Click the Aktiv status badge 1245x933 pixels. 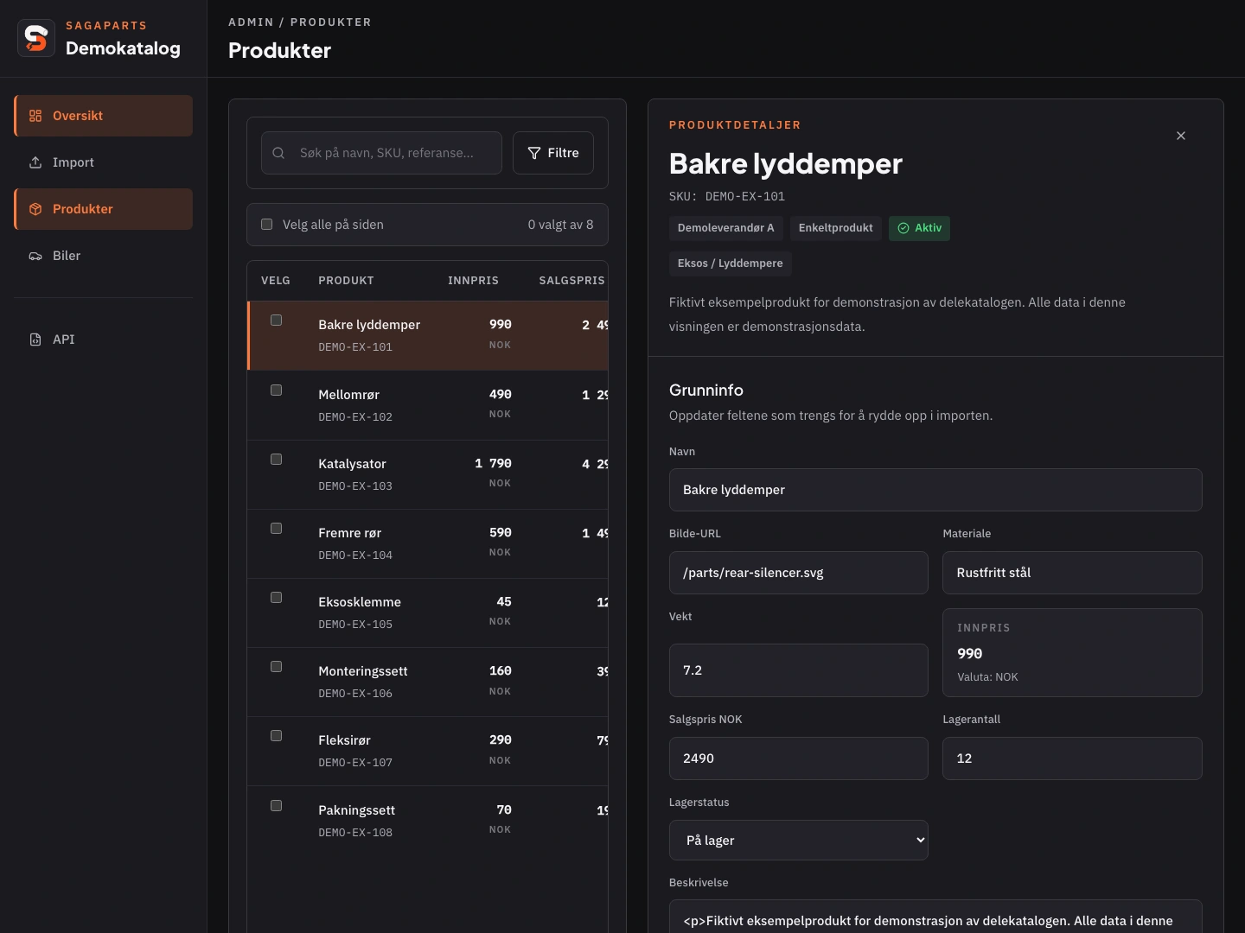919,228
